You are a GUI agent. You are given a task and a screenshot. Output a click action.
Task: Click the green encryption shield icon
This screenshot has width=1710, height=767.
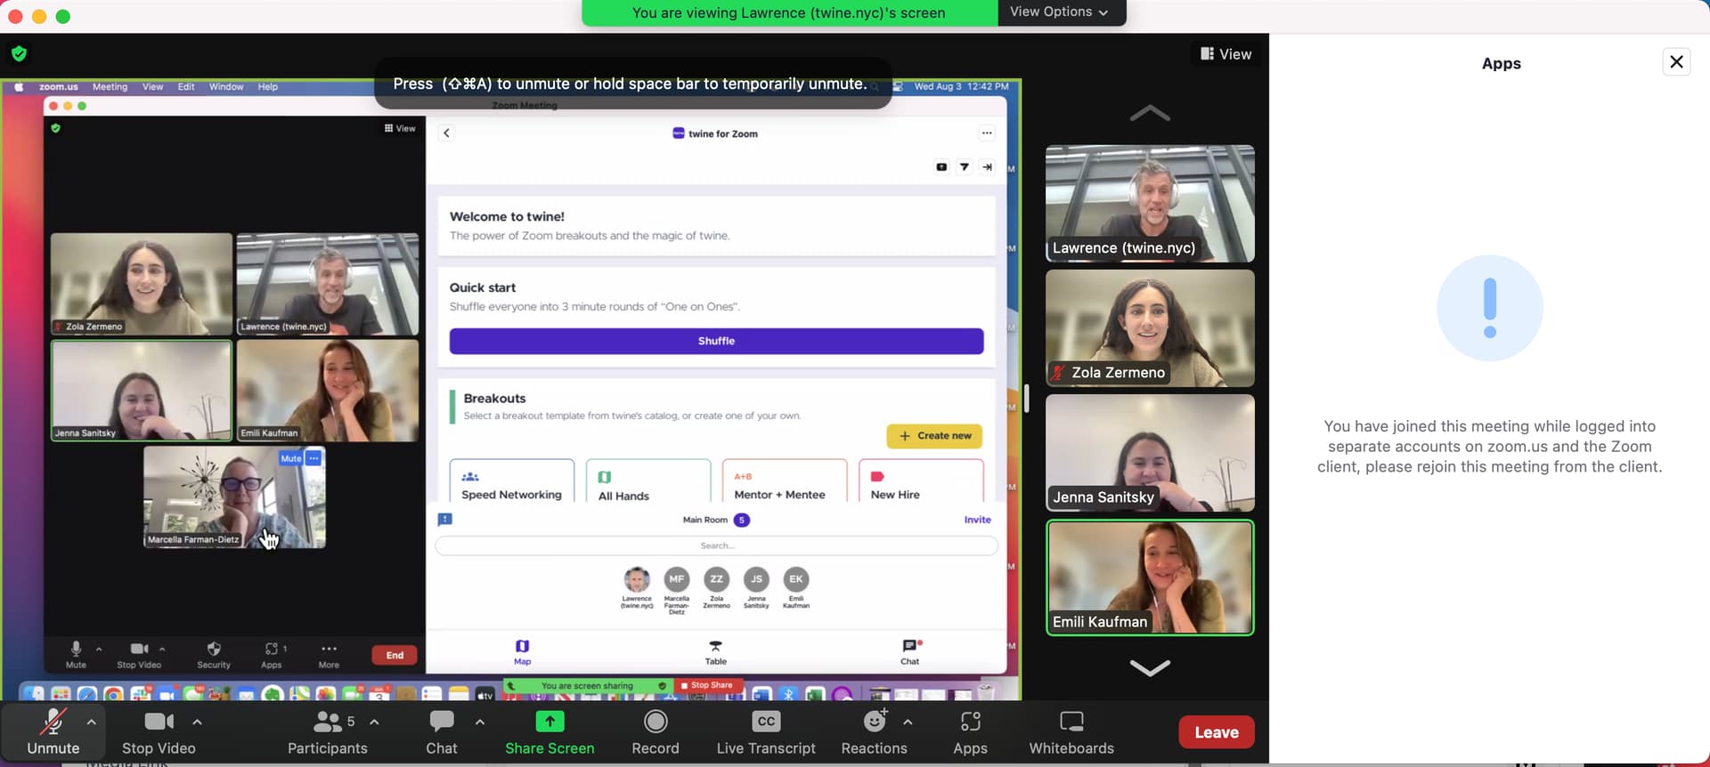[19, 53]
